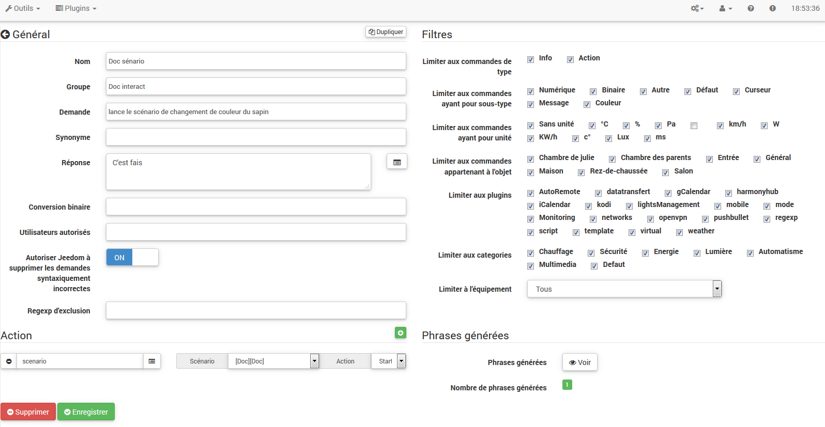Open the command picker icon beside scenario field
Screen dimensions: 825x427
pos(152,361)
